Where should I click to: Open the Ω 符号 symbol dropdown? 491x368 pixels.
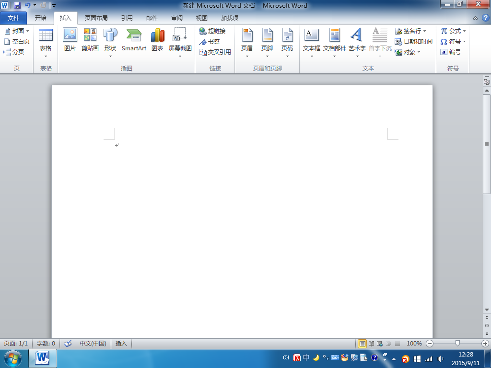pyautogui.click(x=453, y=41)
